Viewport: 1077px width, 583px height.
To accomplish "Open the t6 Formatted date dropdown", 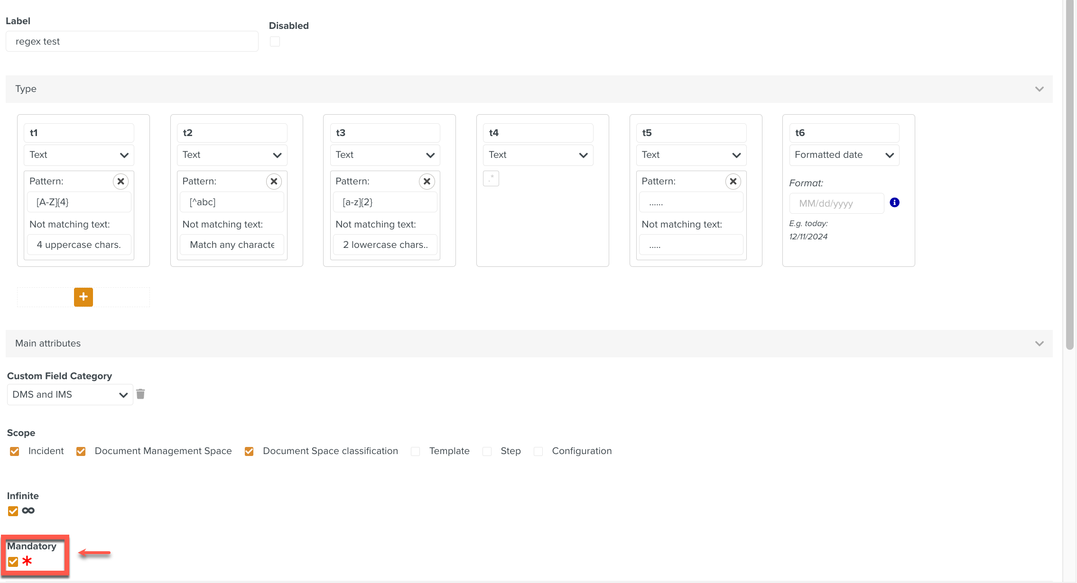I will [x=844, y=155].
